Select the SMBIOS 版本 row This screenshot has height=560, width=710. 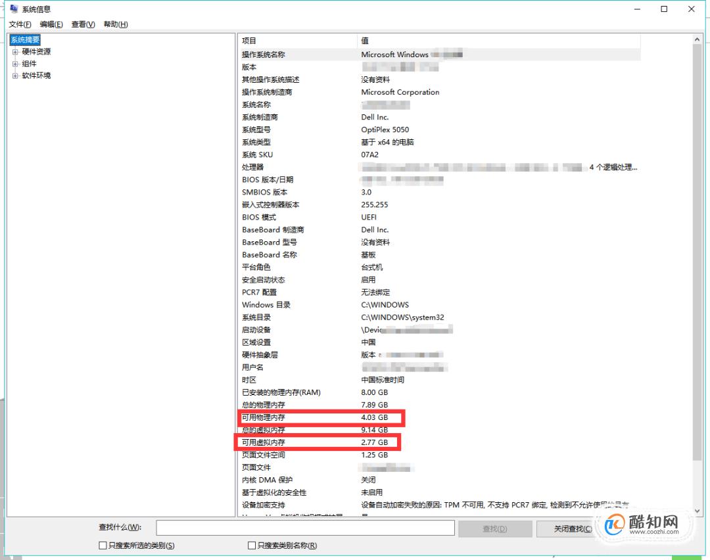click(439, 193)
